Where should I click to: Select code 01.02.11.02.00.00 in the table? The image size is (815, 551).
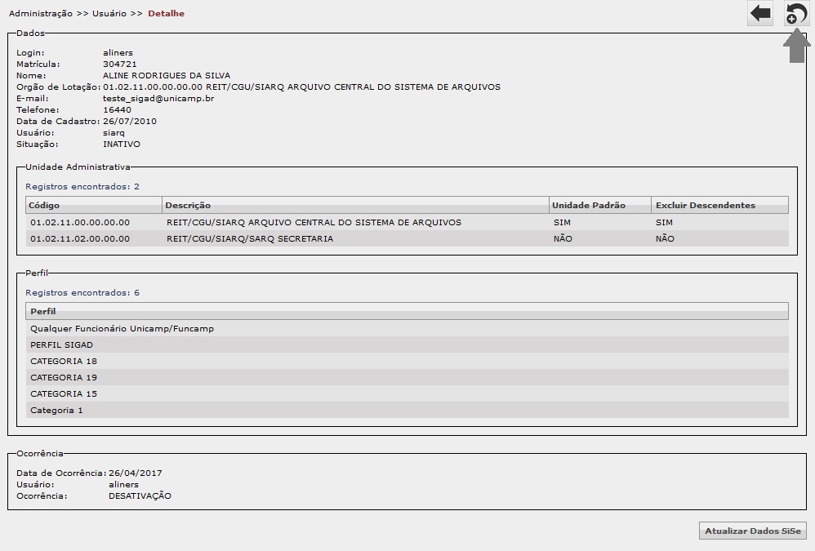pos(80,239)
